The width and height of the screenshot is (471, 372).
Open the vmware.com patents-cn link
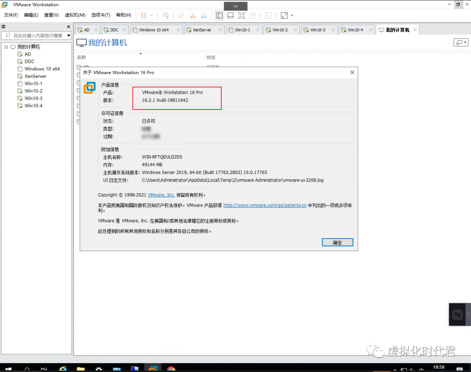[x=265, y=205]
